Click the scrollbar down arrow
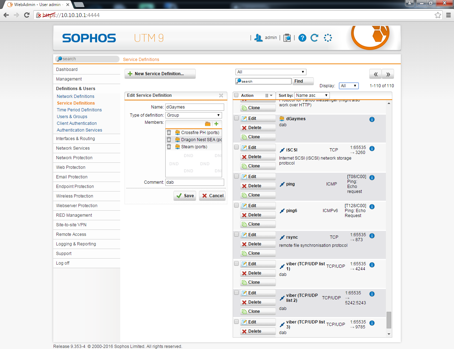Image resolution: width=454 pixels, height=349 pixels. tap(389, 334)
